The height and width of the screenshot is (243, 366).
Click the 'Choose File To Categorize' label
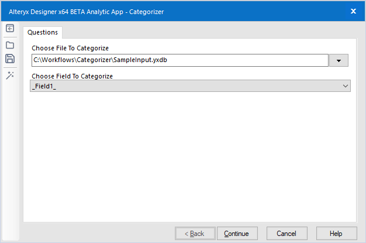(70, 48)
